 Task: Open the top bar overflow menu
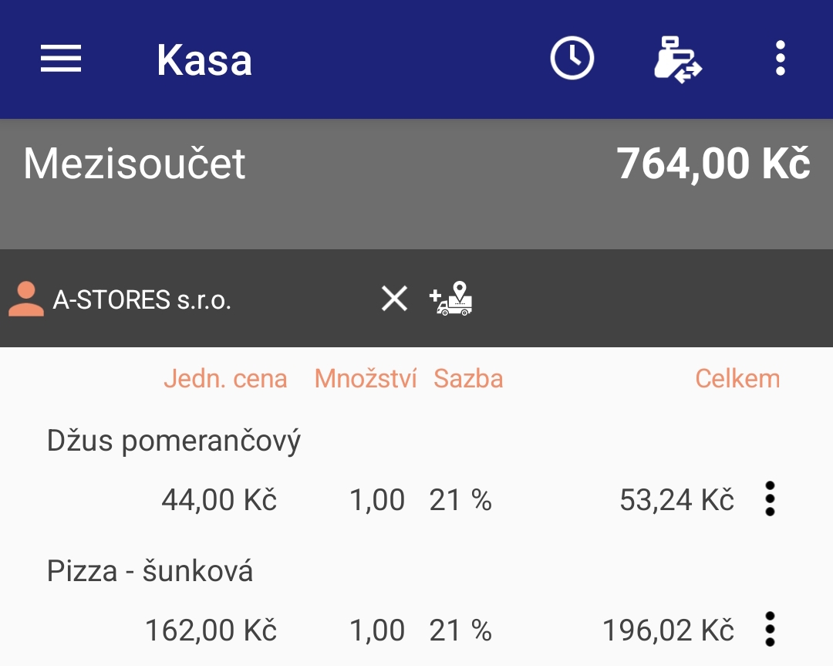tap(780, 58)
